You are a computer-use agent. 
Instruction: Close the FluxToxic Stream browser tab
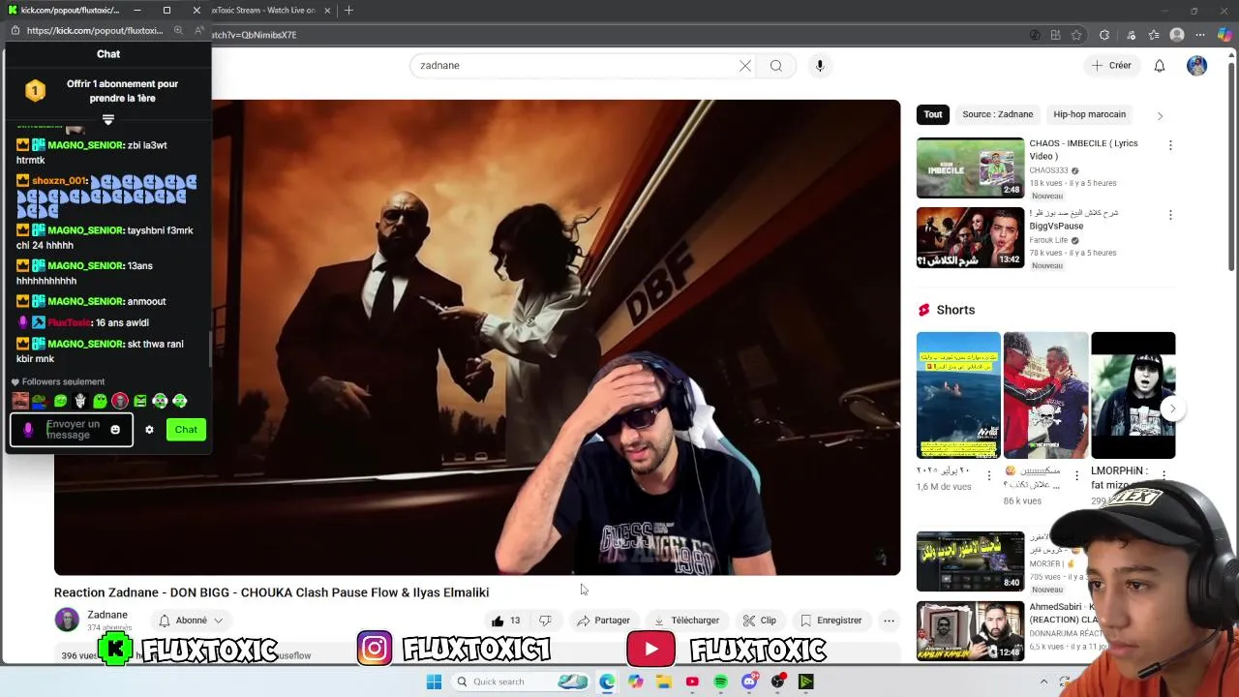coord(327,10)
